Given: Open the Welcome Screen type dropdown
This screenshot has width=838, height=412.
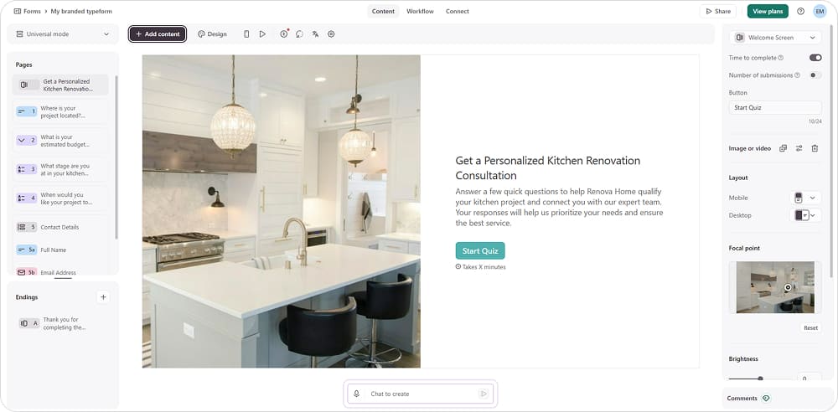Looking at the screenshot, I should 775,38.
